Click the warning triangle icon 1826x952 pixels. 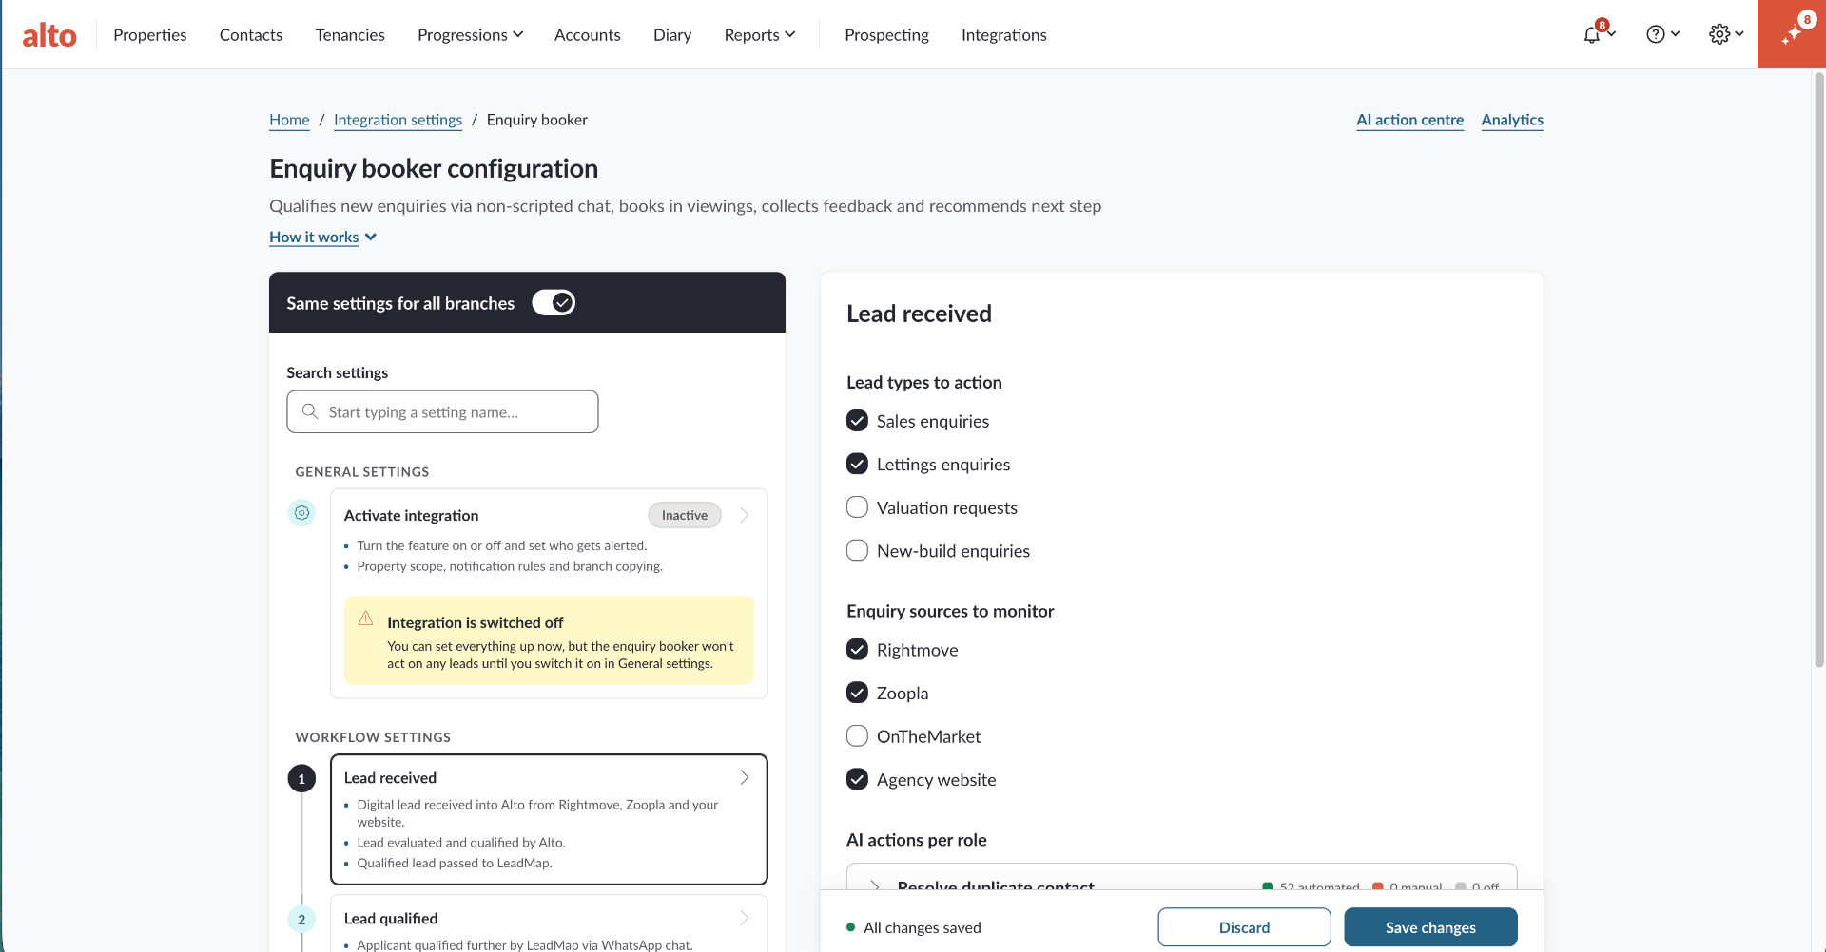coord(366,619)
